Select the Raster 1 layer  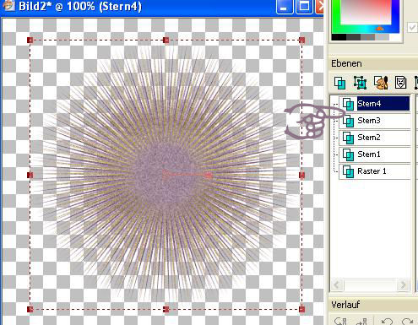click(x=374, y=171)
